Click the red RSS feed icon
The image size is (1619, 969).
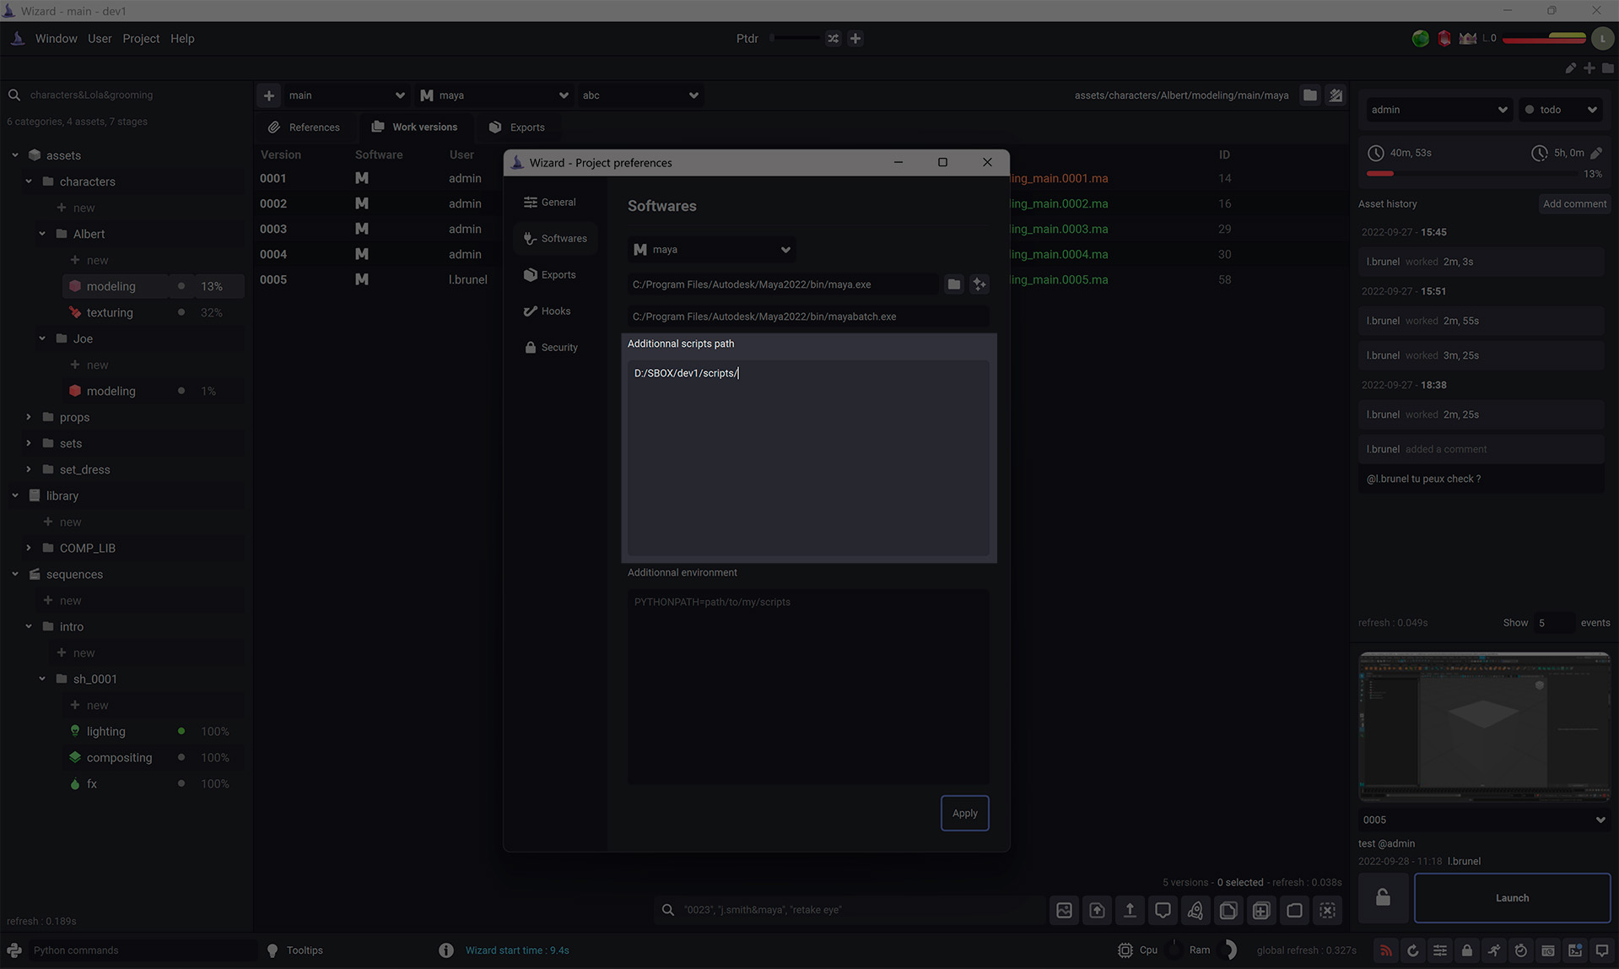[1385, 950]
